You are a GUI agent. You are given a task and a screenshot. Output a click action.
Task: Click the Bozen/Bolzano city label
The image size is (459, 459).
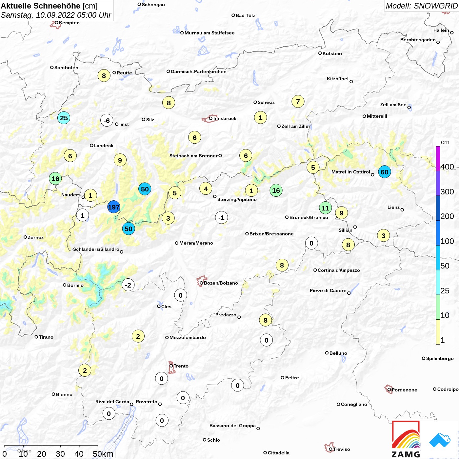[x=221, y=283]
